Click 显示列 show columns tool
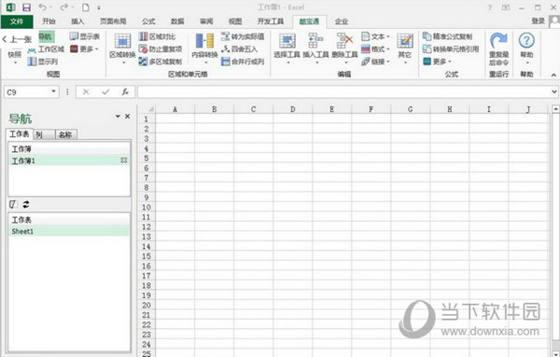Screen dimensions: 560x357 [43, 62]
